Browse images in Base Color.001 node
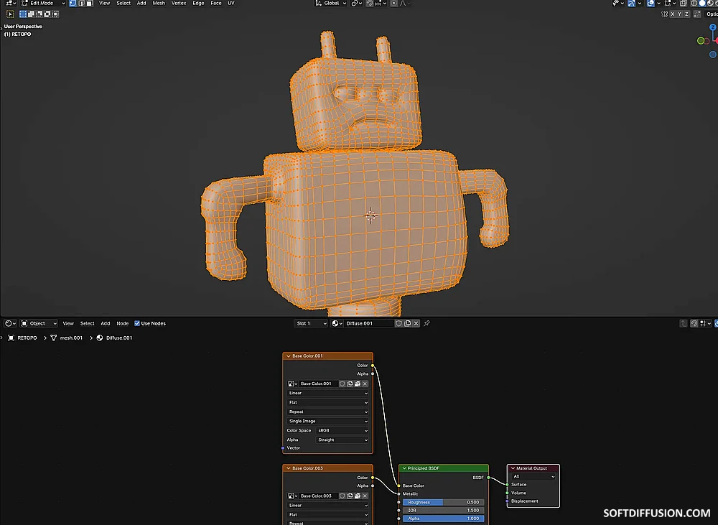 tap(293, 384)
